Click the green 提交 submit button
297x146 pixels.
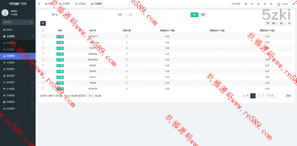click(194, 15)
